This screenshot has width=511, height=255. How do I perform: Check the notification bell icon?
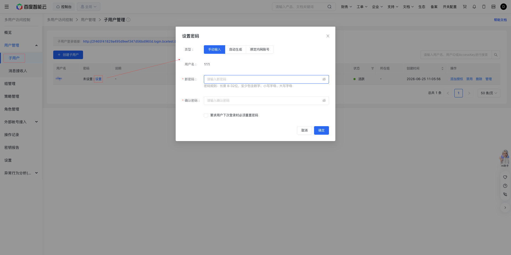pos(474,7)
